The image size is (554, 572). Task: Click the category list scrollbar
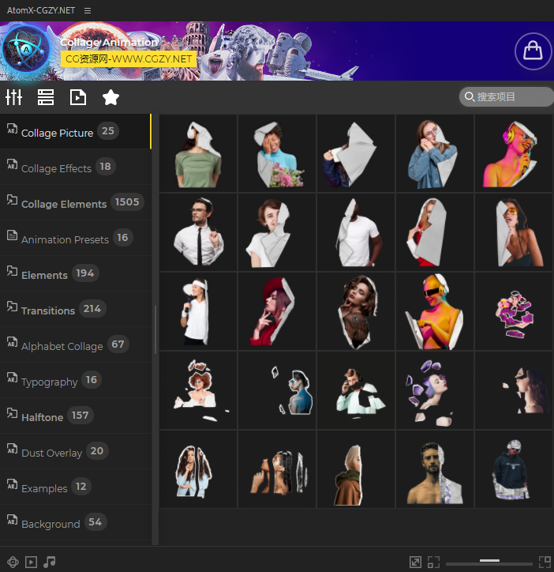(x=155, y=329)
